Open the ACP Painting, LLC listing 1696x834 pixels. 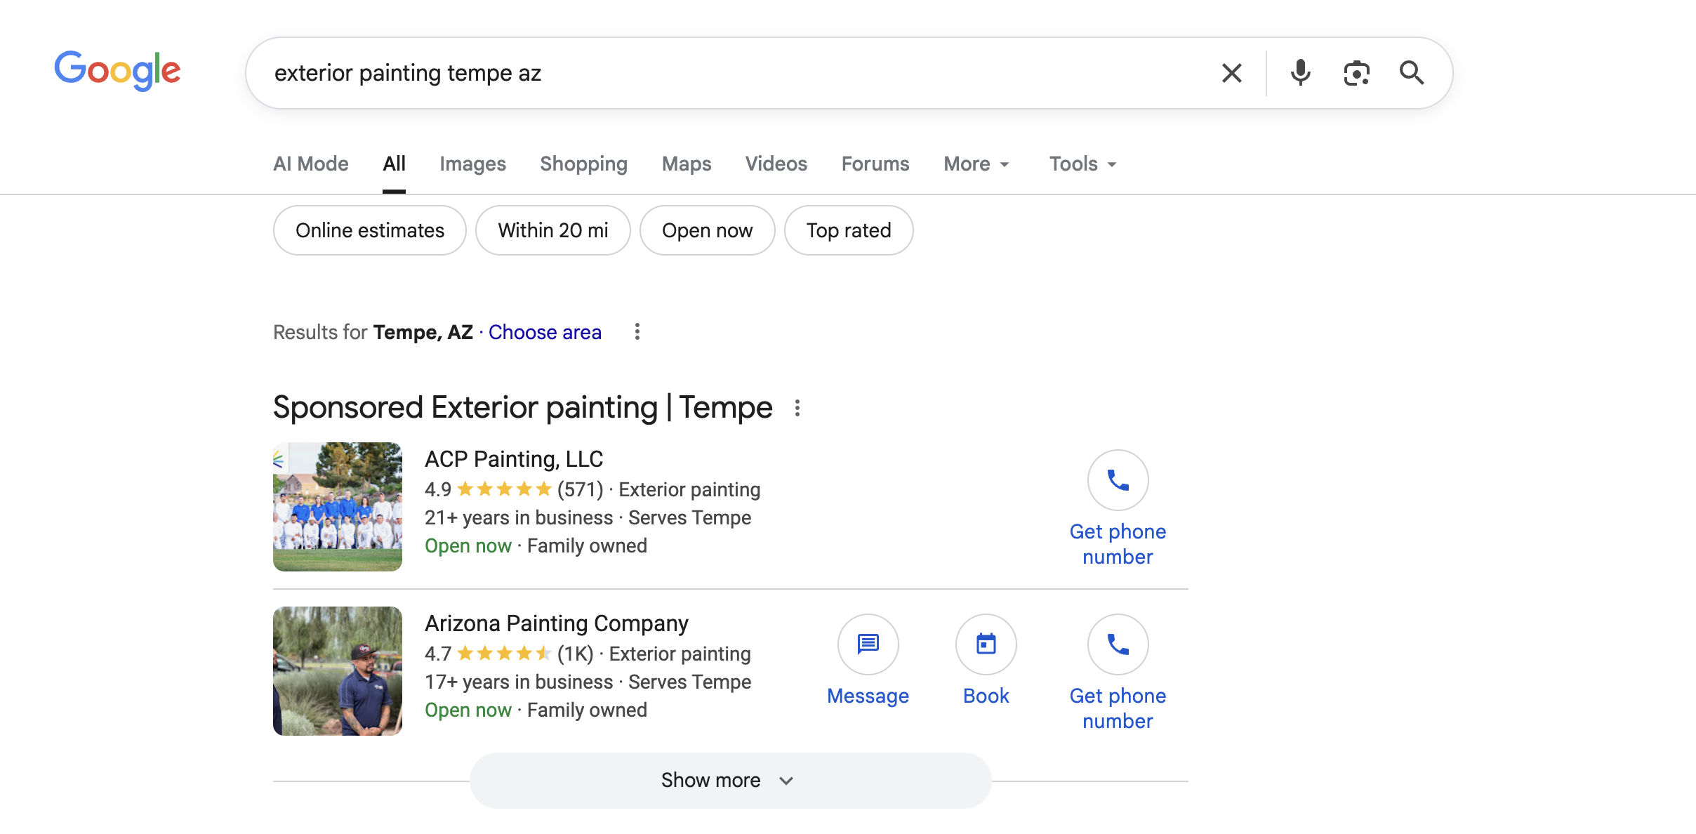513,458
